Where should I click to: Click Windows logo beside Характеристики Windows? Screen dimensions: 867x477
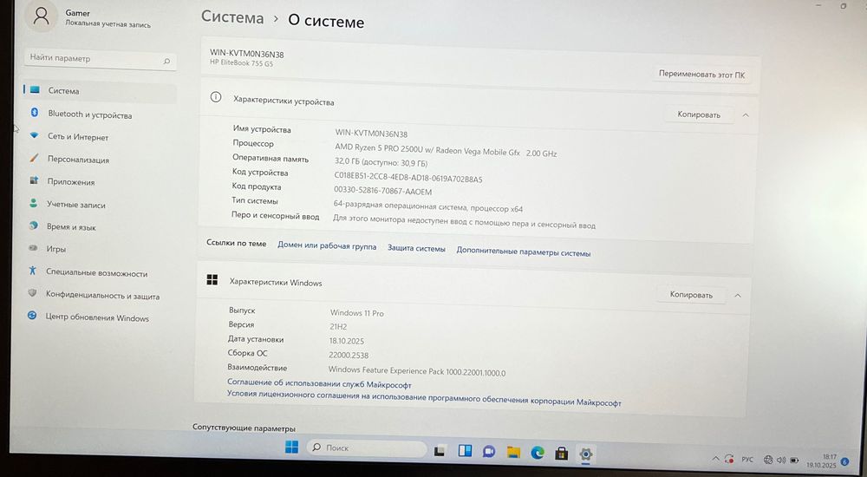212,279
